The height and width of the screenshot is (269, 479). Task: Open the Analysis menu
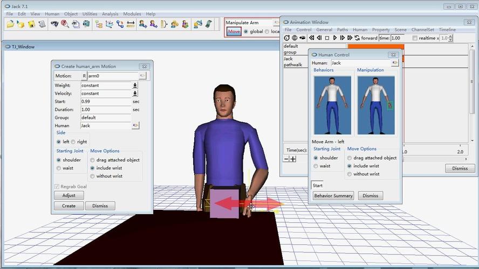click(110, 14)
